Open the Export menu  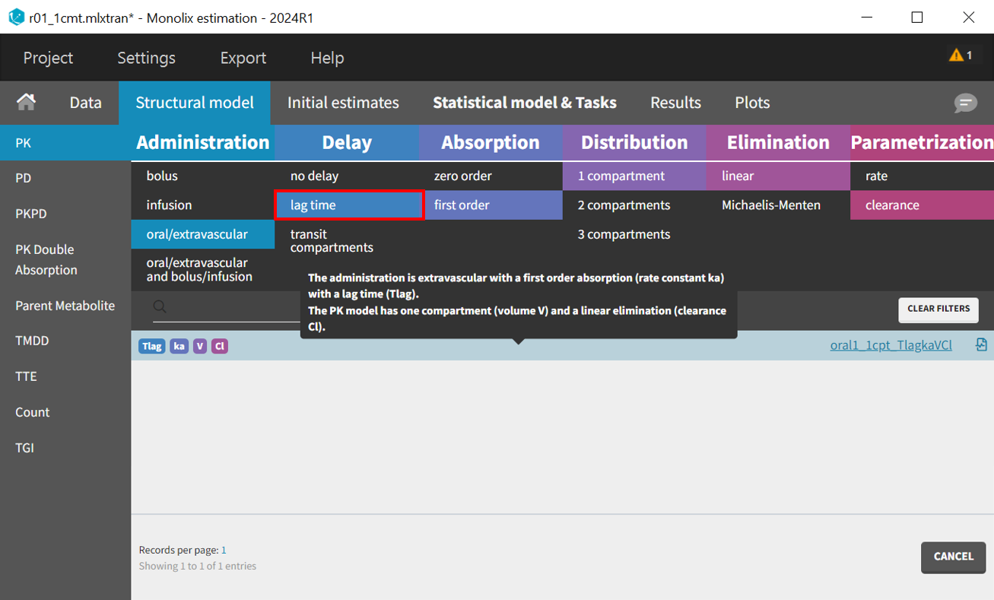[x=243, y=58]
